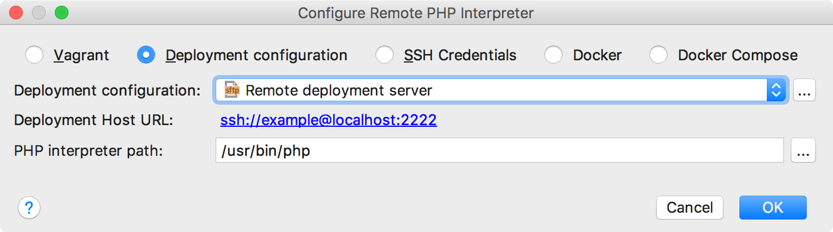The width and height of the screenshot is (833, 232).
Task: Choose the SSH Credentials option
Action: pos(447,55)
